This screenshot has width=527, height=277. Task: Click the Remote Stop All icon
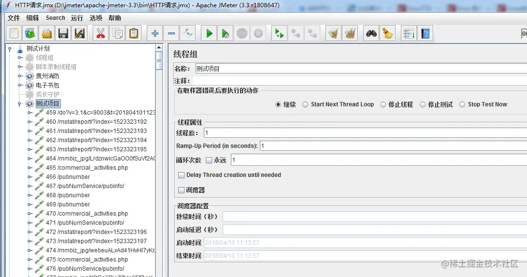click(x=296, y=33)
